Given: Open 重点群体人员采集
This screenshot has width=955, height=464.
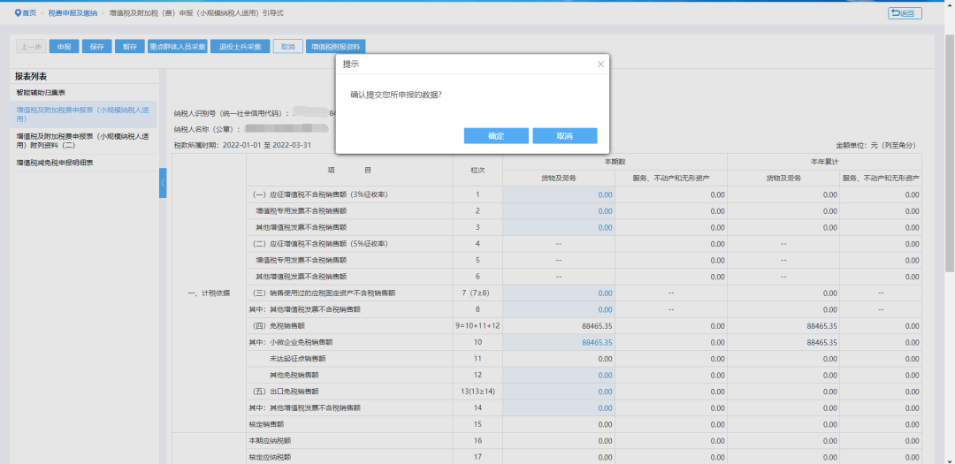Looking at the screenshot, I should (x=178, y=47).
